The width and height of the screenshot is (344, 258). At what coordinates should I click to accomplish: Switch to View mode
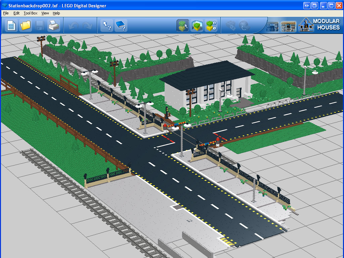pos(197,25)
